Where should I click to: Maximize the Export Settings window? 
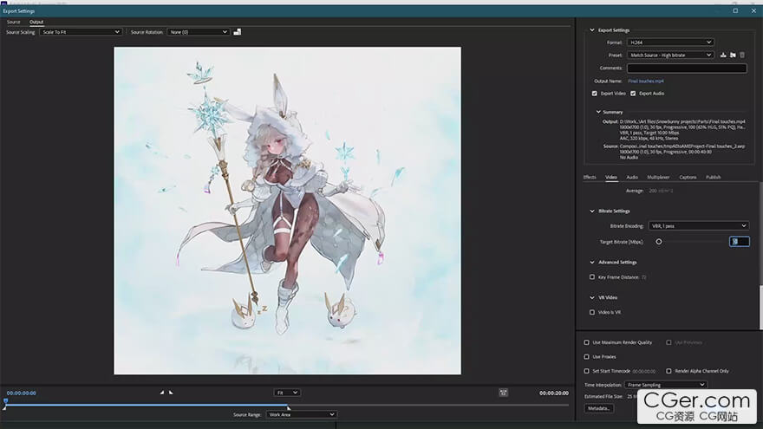(x=735, y=10)
